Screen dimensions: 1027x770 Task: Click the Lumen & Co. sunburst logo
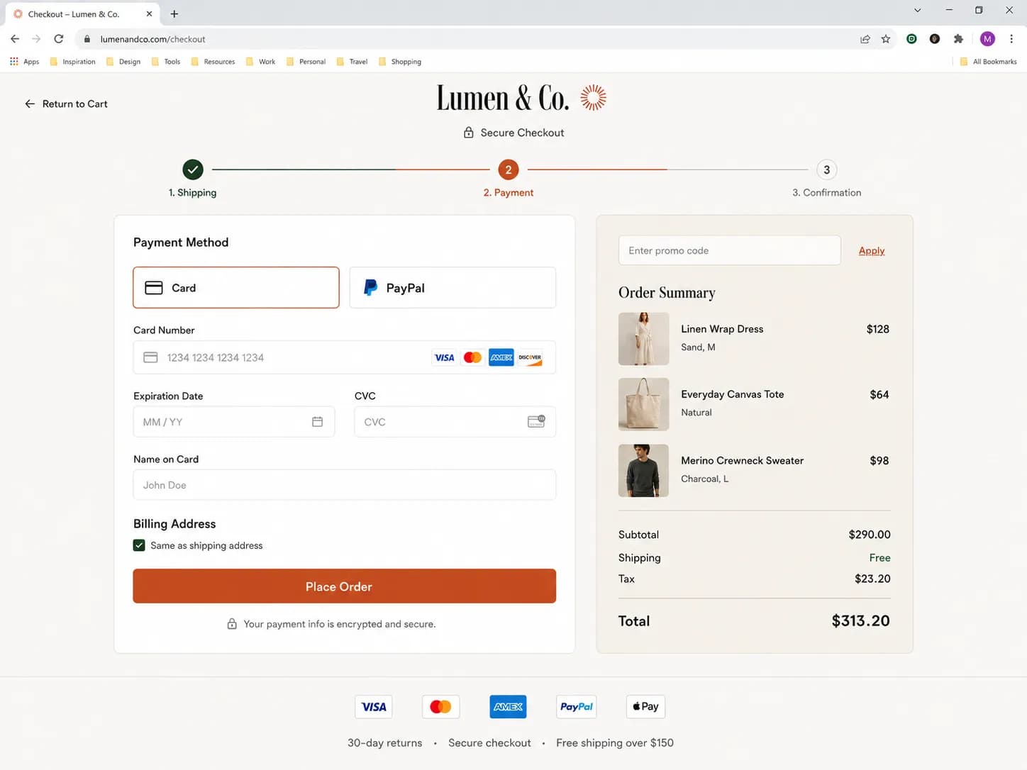pyautogui.click(x=594, y=98)
